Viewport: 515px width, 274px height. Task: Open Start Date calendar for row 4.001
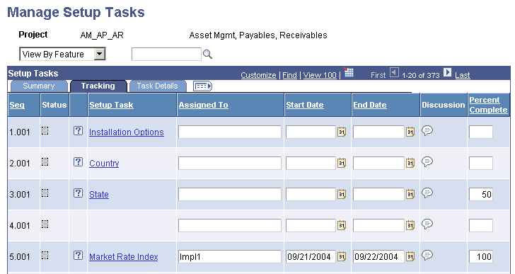point(342,226)
